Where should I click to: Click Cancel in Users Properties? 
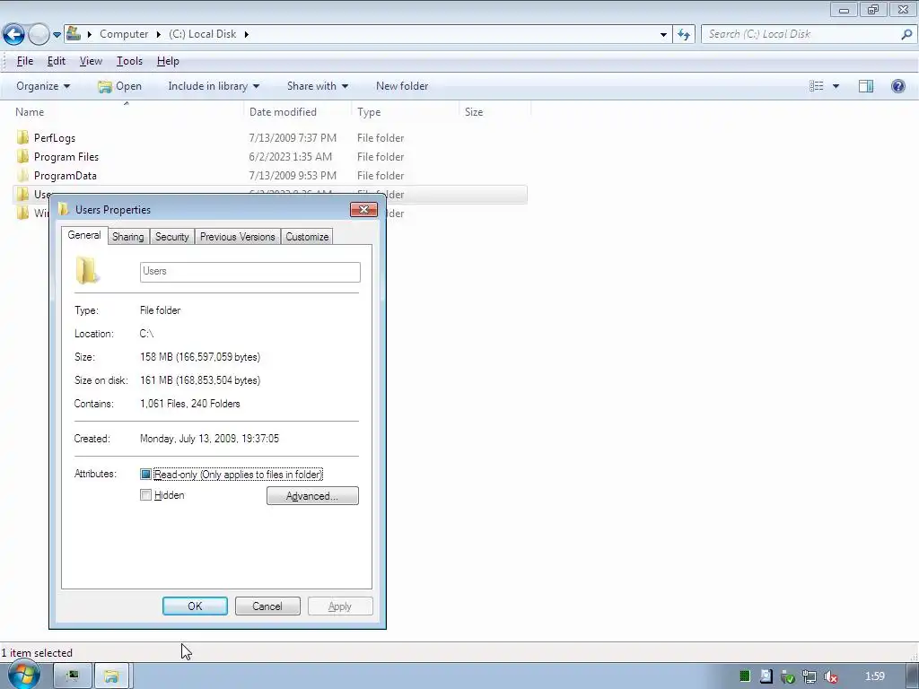click(x=267, y=606)
